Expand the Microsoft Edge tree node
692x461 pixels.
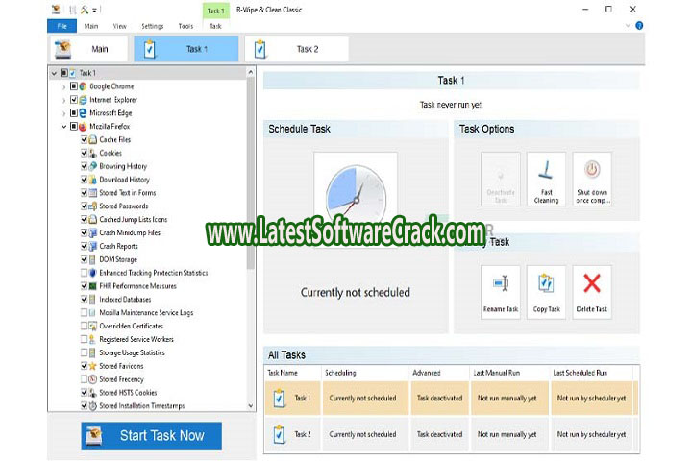tap(64, 112)
